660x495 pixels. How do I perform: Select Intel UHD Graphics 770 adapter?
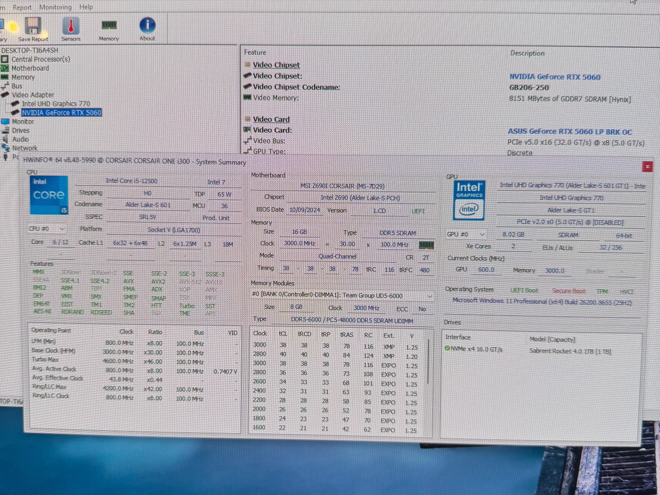[56, 104]
